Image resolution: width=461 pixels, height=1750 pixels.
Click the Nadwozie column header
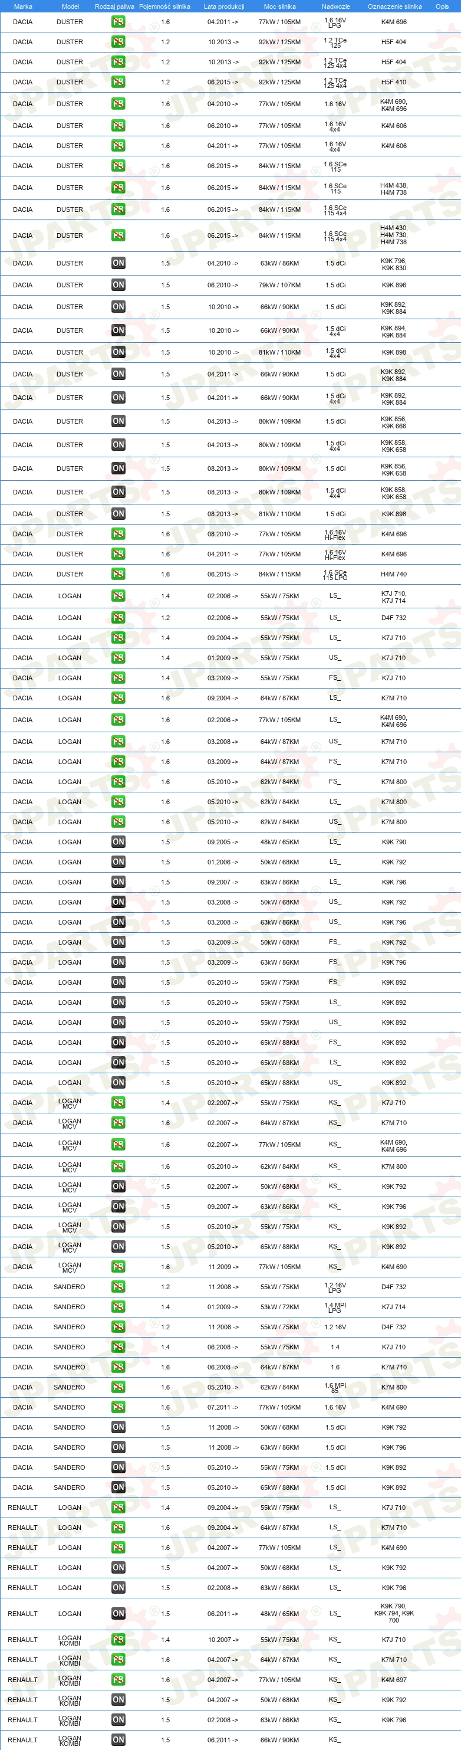336,6
